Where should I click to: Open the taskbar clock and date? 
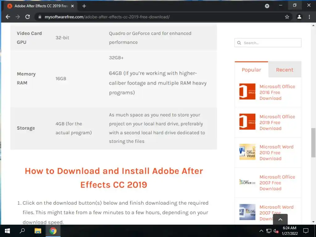point(289,231)
